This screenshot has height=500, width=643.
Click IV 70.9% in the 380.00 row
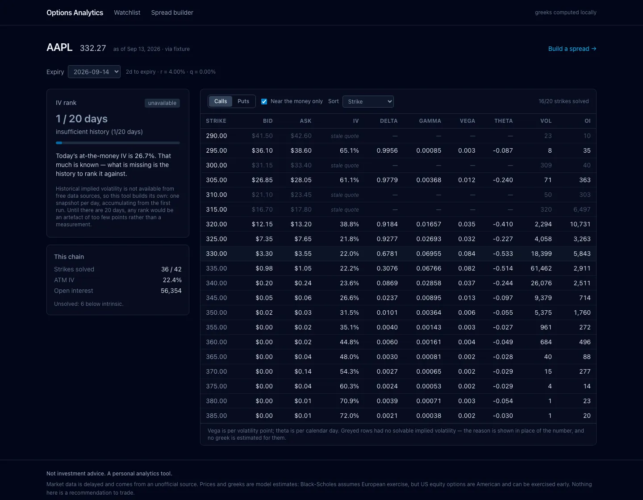click(x=349, y=401)
